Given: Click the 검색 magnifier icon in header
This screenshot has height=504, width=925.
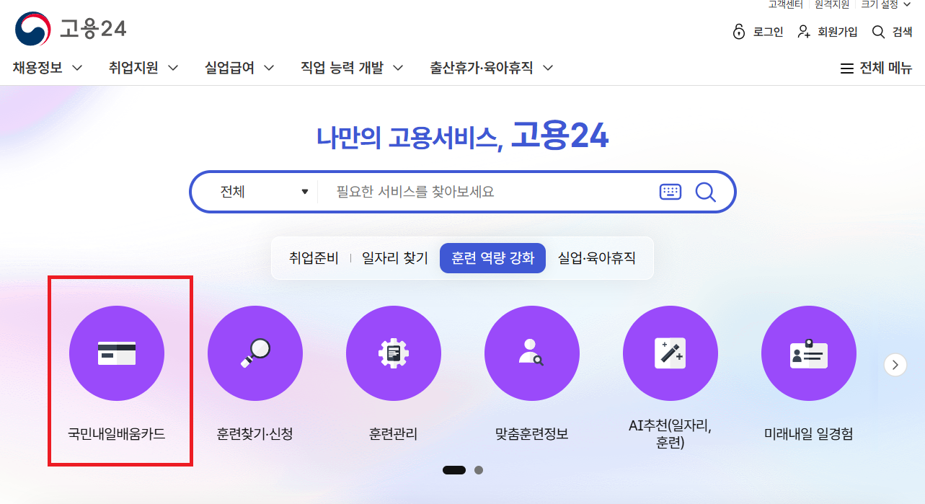Looking at the screenshot, I should (x=878, y=32).
